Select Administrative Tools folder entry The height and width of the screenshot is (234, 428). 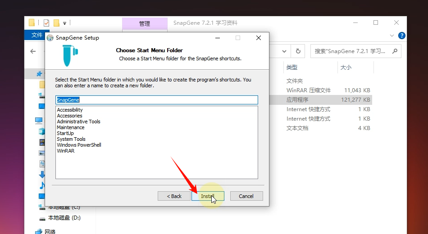(x=78, y=121)
